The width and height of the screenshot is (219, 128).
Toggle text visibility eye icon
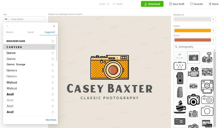[6, 19]
